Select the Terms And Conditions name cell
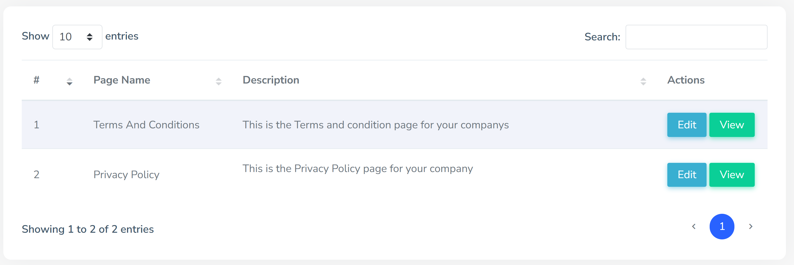Image resolution: width=794 pixels, height=265 pixels. (146, 125)
